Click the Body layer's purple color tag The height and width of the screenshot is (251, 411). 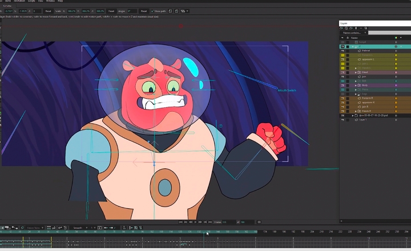point(396,85)
